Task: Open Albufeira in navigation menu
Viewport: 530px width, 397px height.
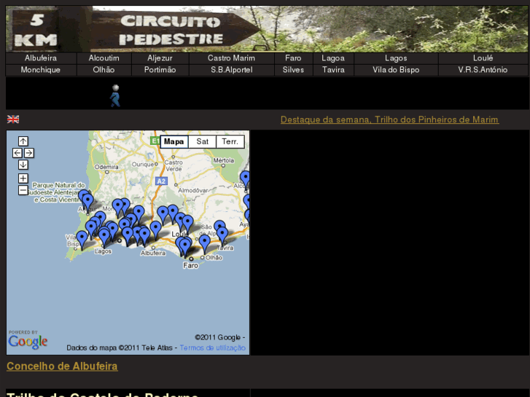Action: (41, 58)
